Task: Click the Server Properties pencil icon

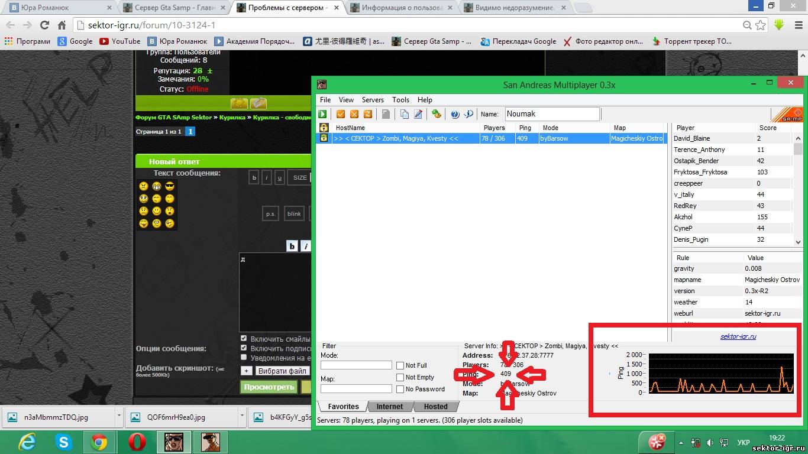Action: click(418, 114)
